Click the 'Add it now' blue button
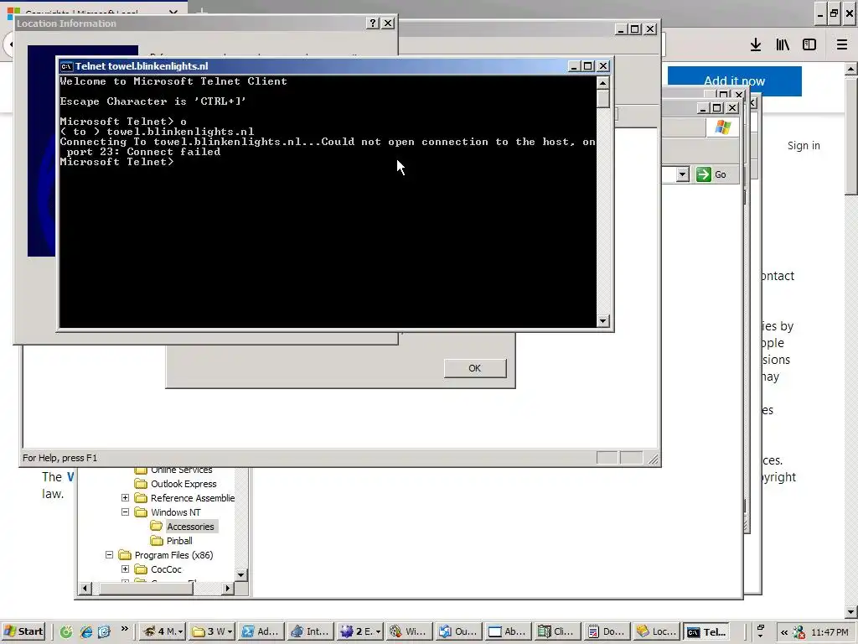The width and height of the screenshot is (858, 644). (x=734, y=81)
